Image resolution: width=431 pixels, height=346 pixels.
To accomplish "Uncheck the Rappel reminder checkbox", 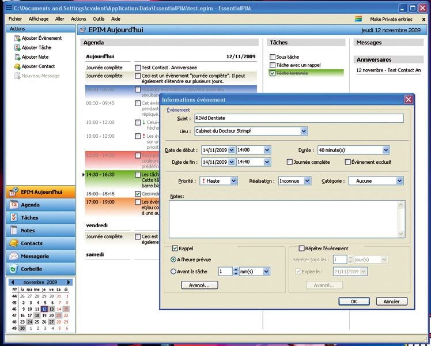I will [x=176, y=249].
